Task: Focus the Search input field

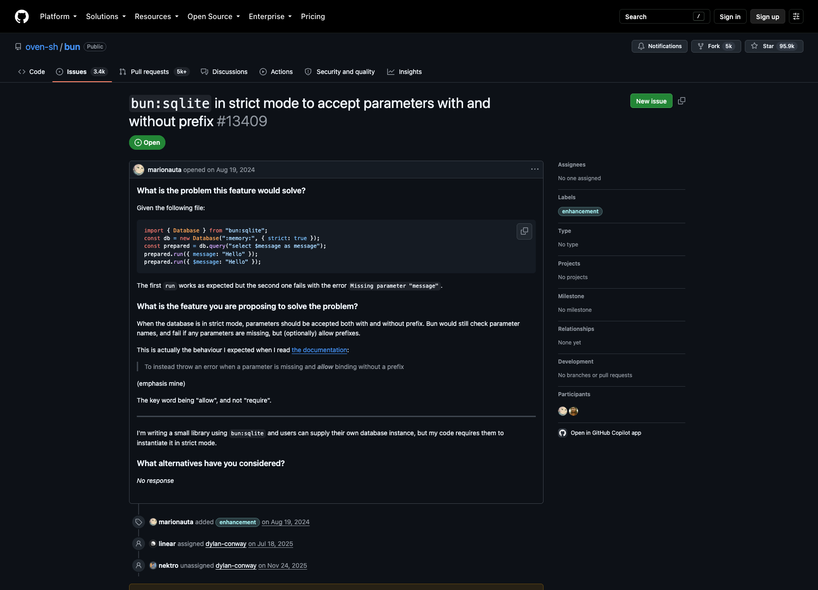Action: click(x=664, y=16)
